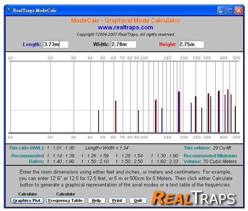Click the blue Length label
Image resolution: width=248 pixels, height=211 pixels.
coord(32,44)
